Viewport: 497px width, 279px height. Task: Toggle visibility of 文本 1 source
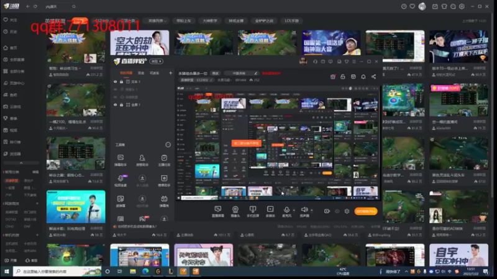pos(116,82)
